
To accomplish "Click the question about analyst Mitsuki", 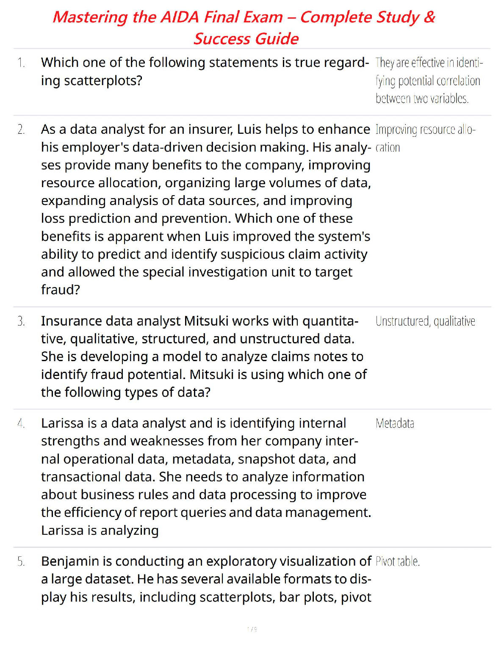I will click(x=203, y=356).
